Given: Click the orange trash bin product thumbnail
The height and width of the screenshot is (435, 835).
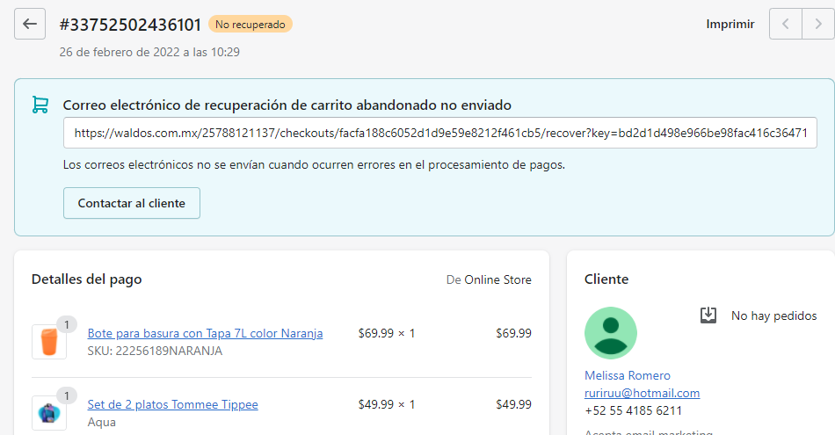Looking at the screenshot, I should (x=49, y=342).
